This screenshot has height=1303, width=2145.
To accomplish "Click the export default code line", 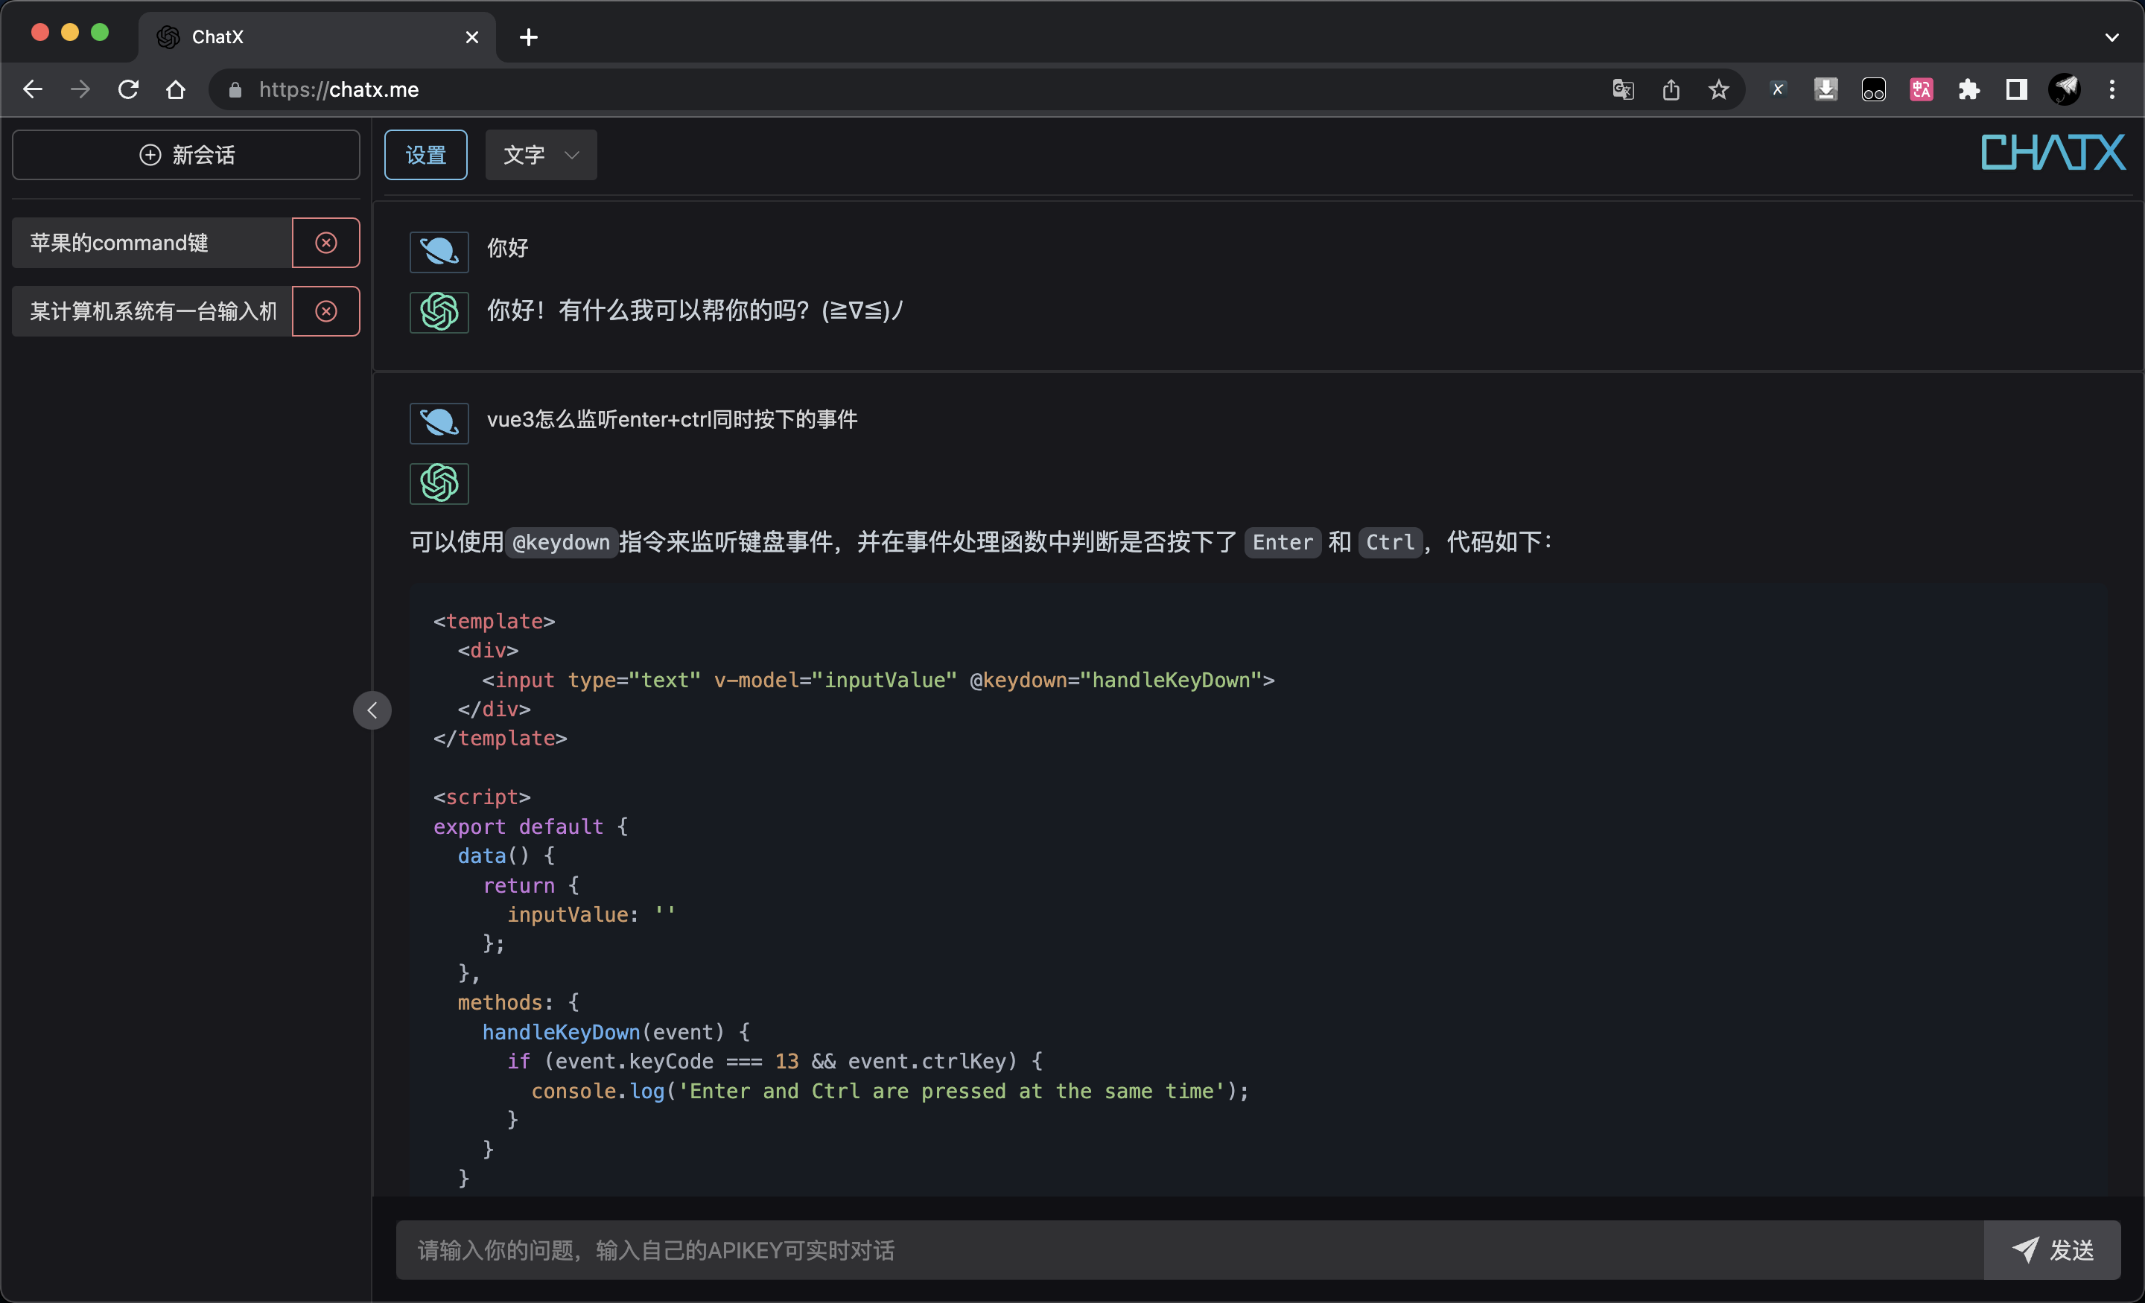I will coord(531,826).
